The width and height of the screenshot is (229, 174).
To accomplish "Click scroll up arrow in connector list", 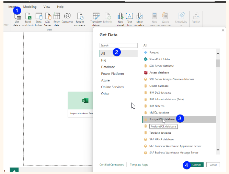I will point(218,54).
